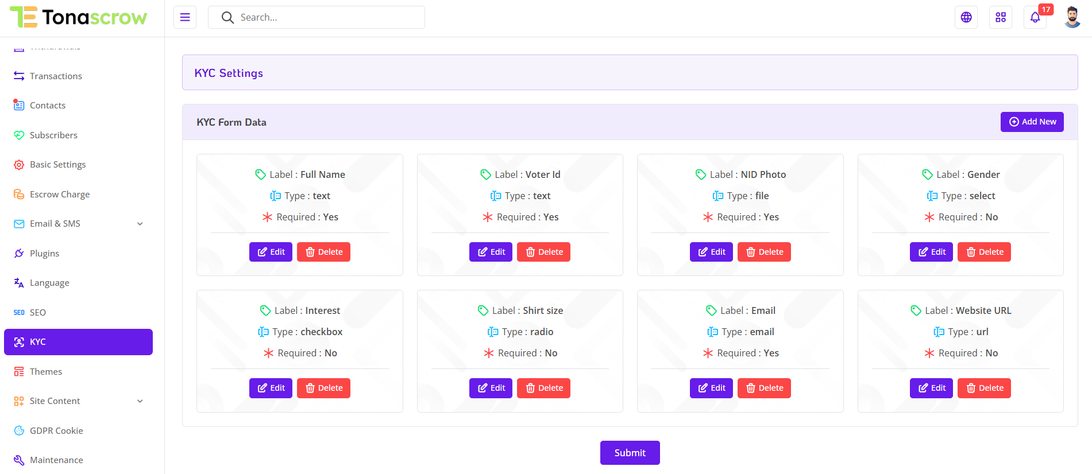Submit the KYC form
Viewport: 1092px width, 474px height.
point(630,453)
